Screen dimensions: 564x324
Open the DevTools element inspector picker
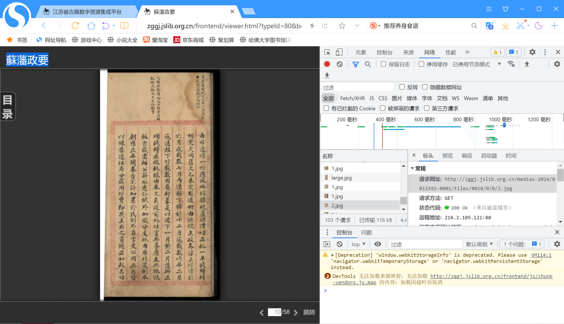click(327, 52)
